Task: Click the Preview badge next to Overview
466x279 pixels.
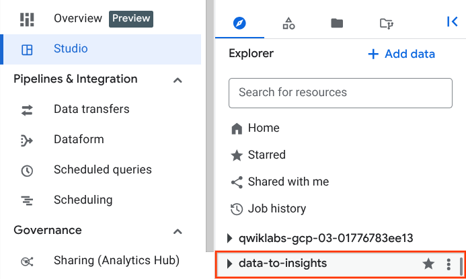Action: click(131, 19)
